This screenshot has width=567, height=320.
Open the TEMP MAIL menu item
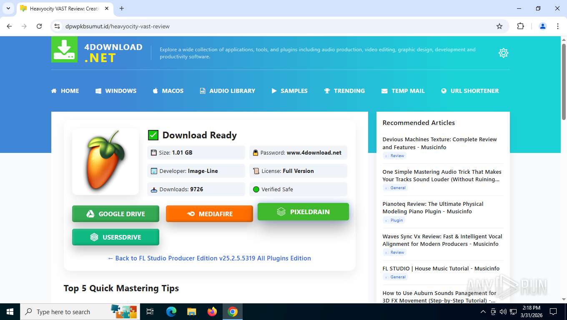403,91
